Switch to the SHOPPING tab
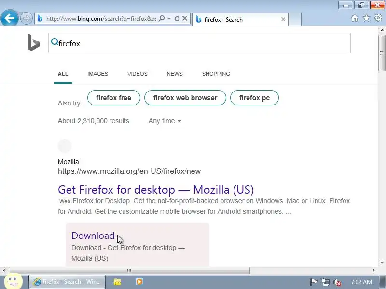The image size is (386, 289). coord(216,74)
